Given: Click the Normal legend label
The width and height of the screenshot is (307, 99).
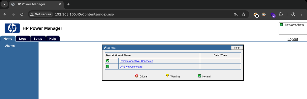Looking at the screenshot, I should tap(206, 76).
